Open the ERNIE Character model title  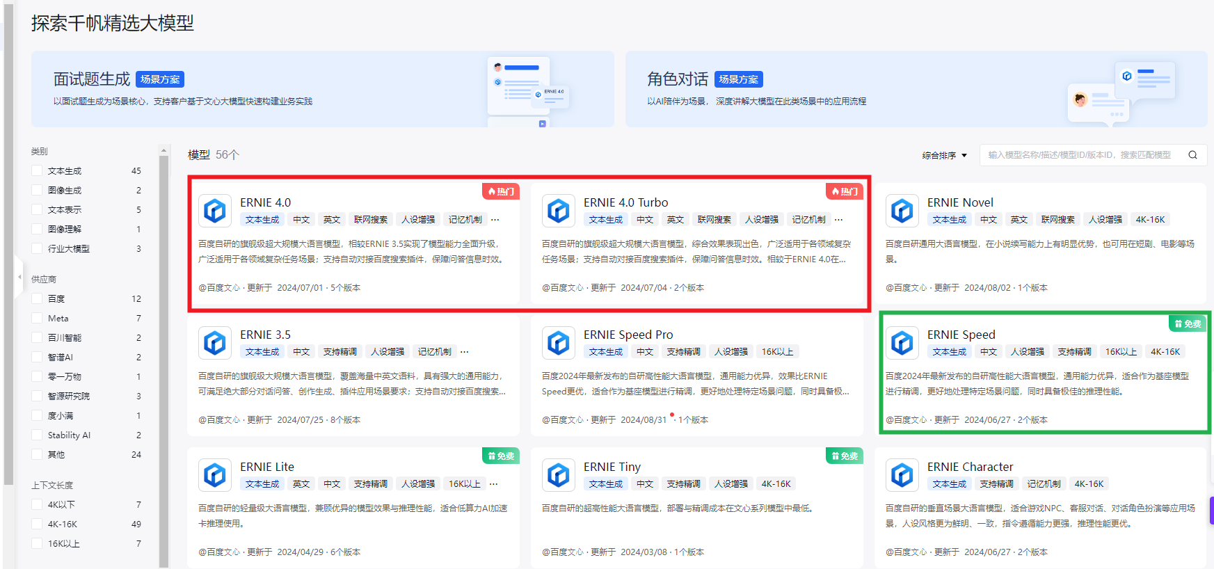point(970,467)
